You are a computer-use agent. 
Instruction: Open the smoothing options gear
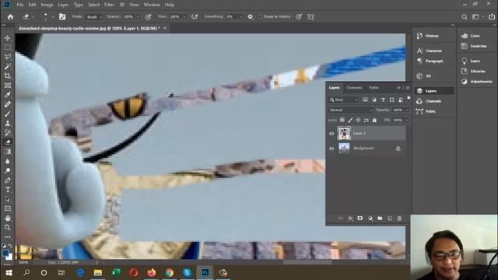click(x=251, y=17)
